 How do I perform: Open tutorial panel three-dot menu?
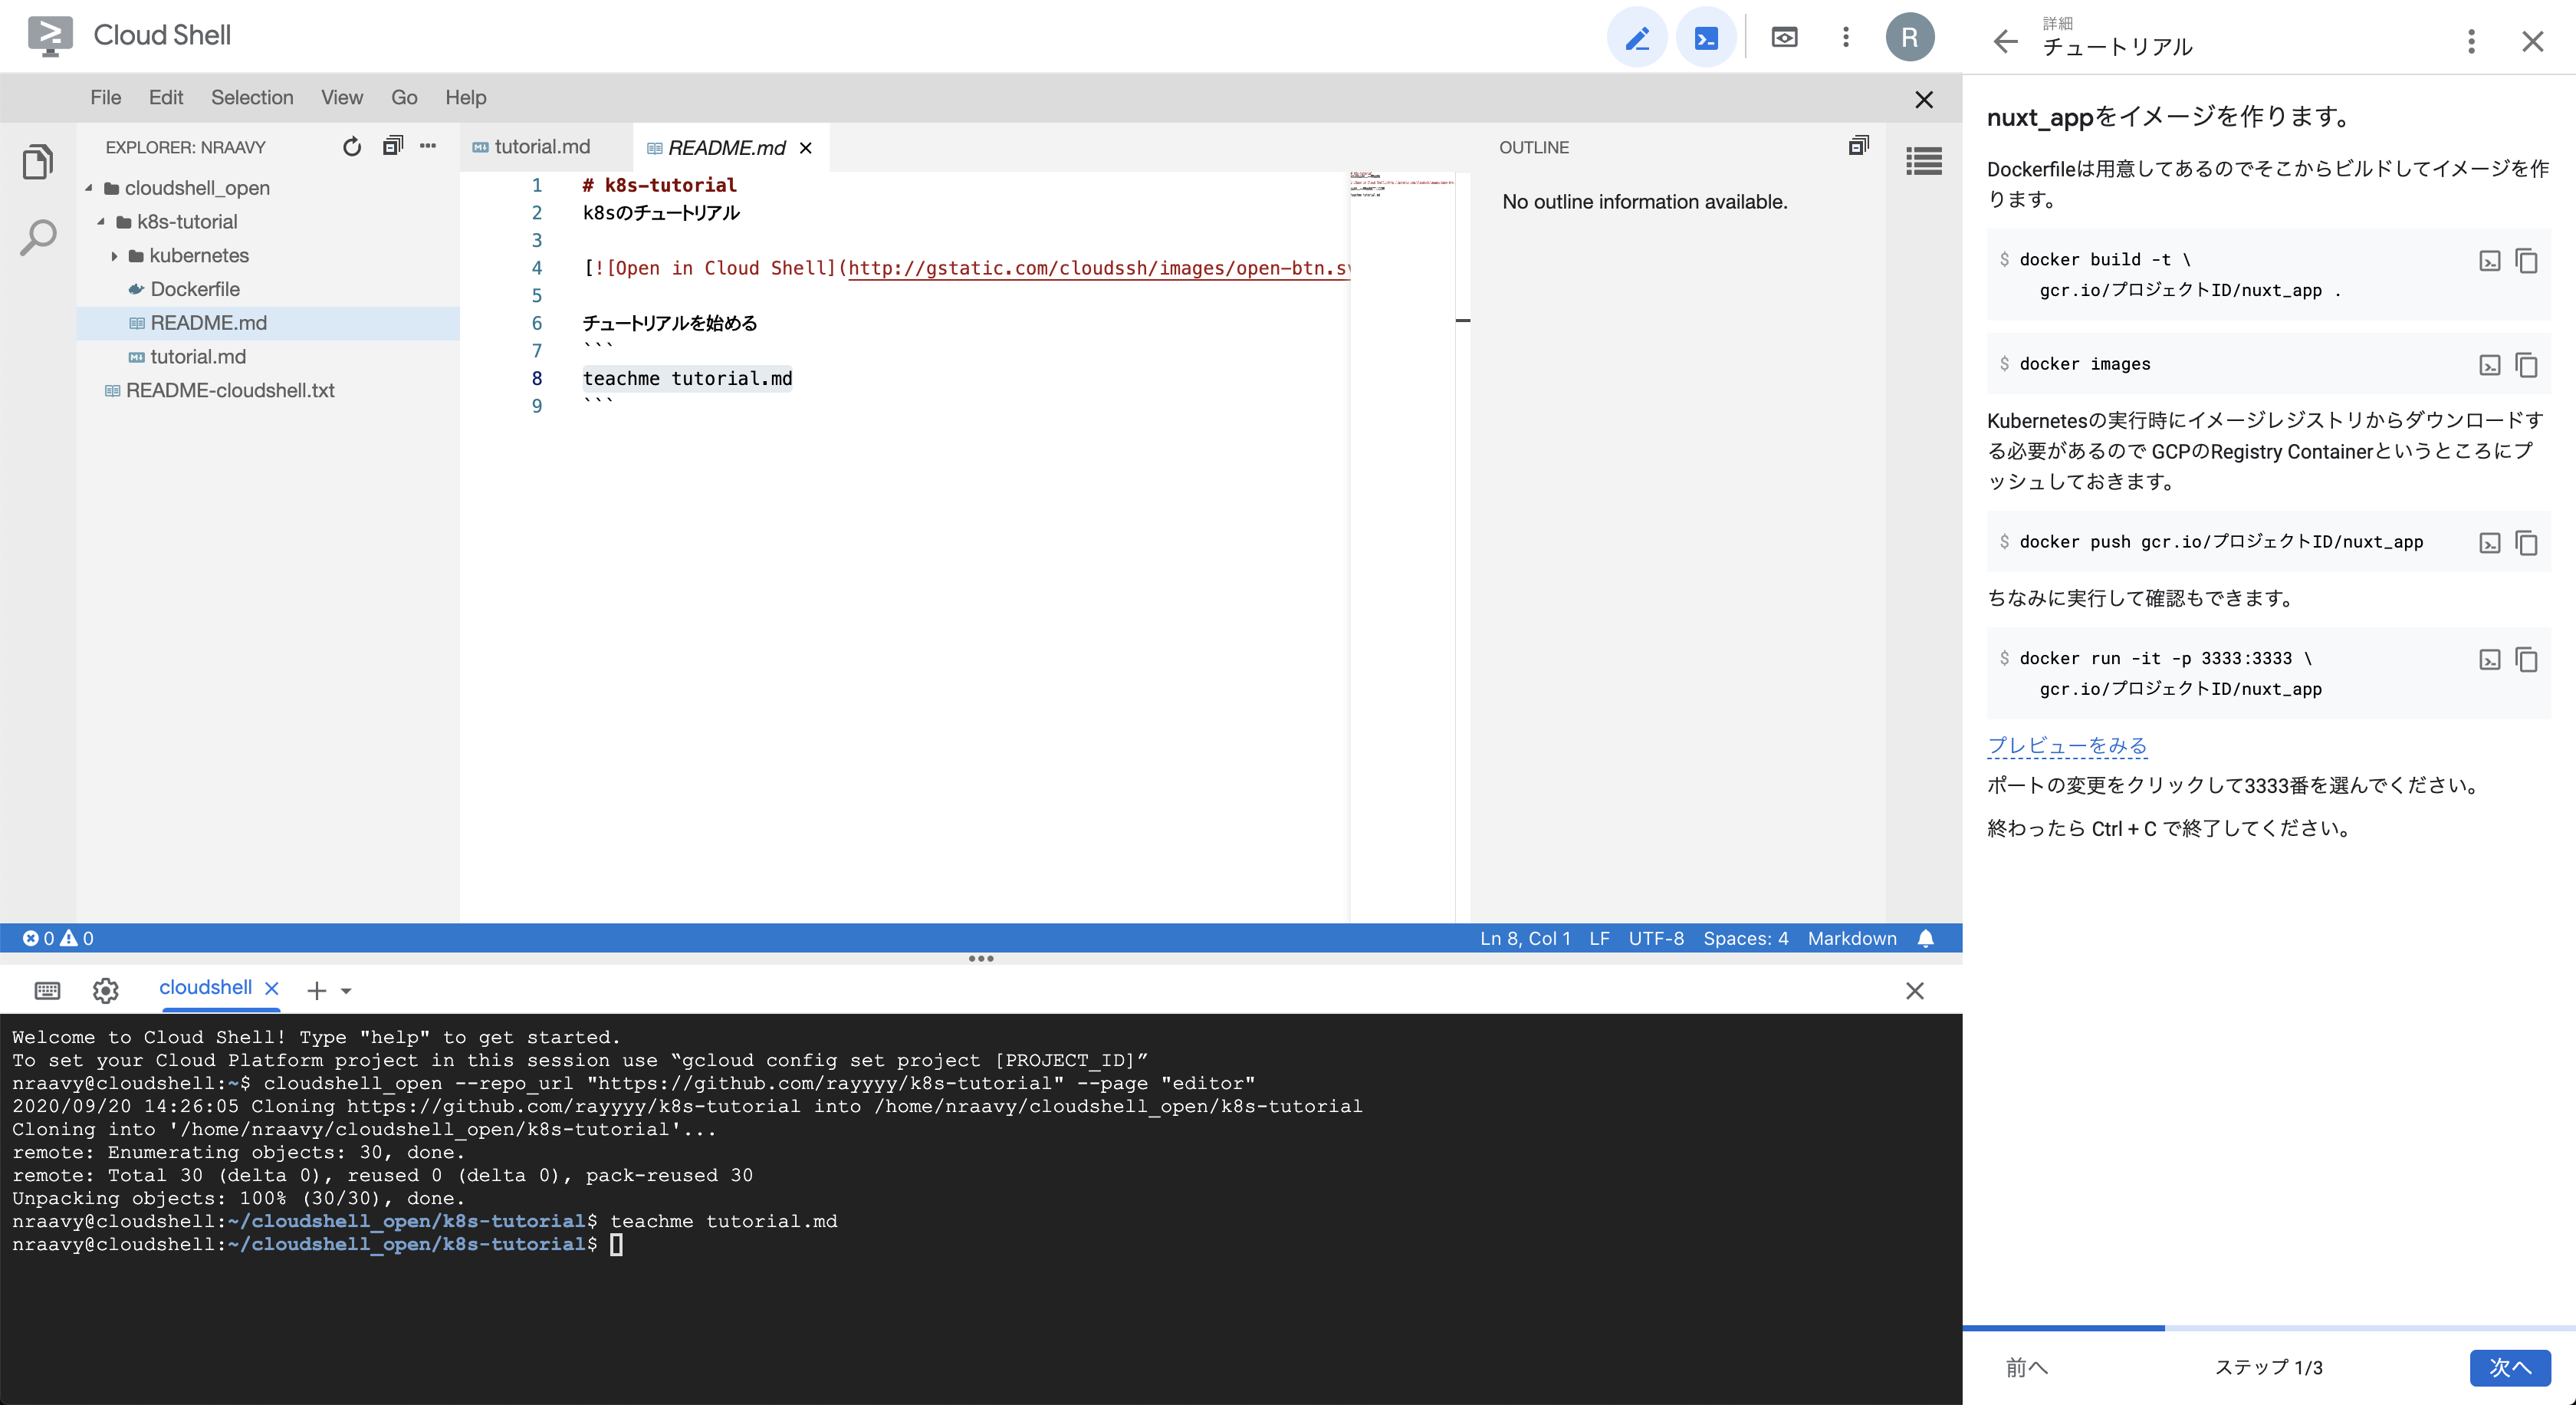(2471, 41)
